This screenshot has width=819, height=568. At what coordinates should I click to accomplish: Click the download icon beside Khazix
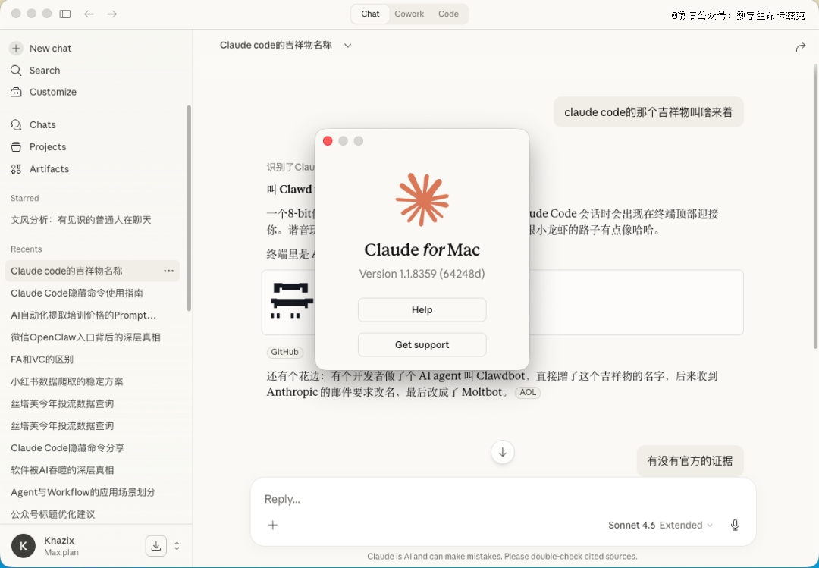coord(155,546)
